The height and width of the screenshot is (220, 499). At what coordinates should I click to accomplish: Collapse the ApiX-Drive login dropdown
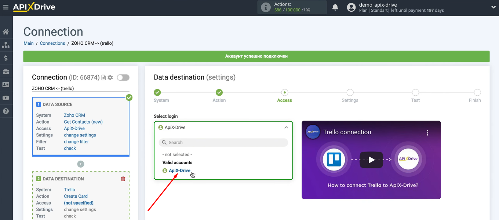click(x=286, y=127)
